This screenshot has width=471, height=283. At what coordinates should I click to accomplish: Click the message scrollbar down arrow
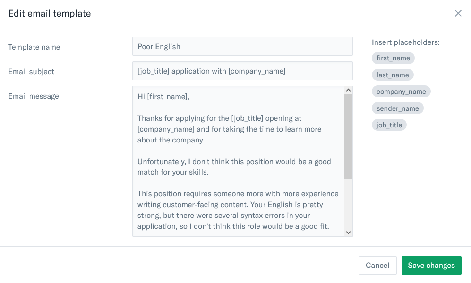[x=349, y=232]
